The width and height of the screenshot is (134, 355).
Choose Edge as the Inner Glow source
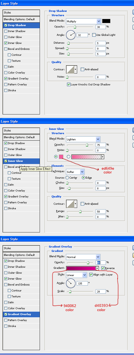pos(83,178)
